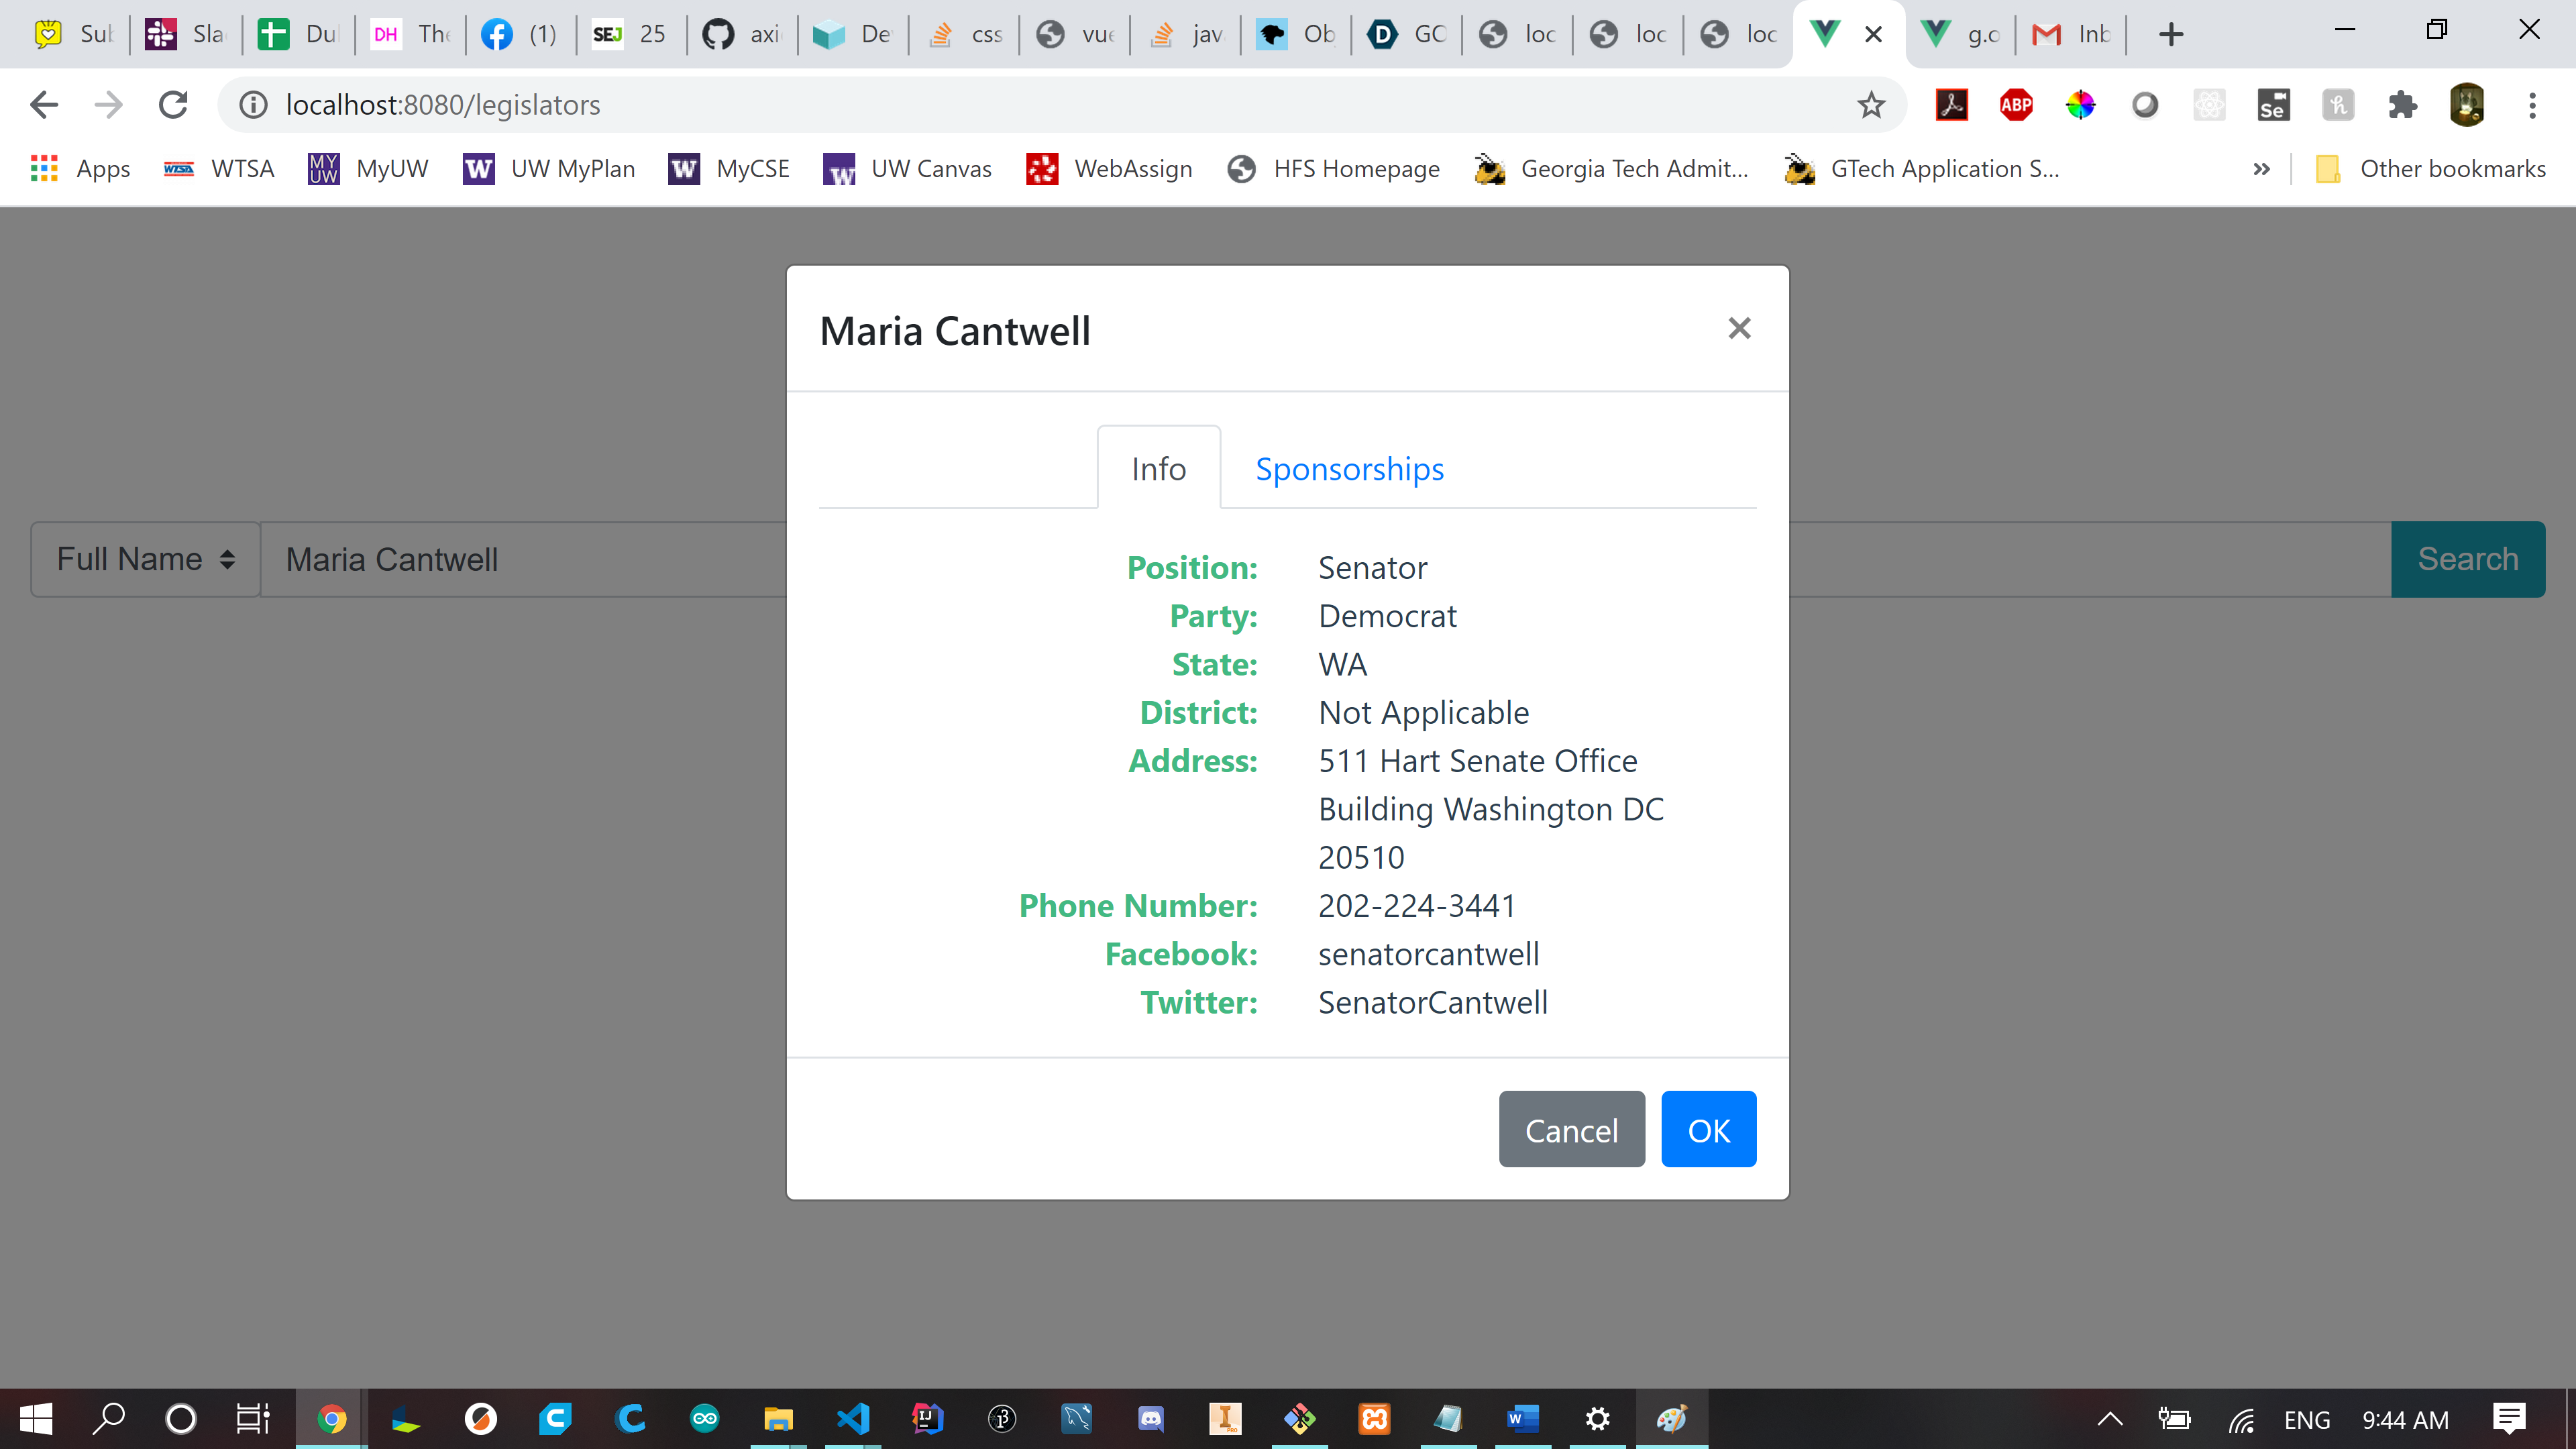Show hidden system tray icons

(2110, 1418)
